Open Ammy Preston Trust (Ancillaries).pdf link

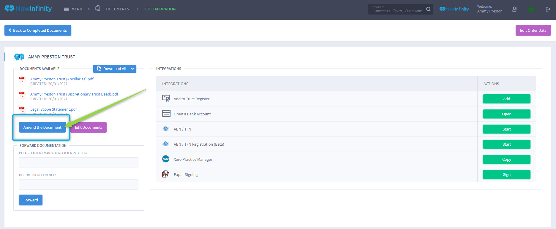pyautogui.click(x=62, y=79)
